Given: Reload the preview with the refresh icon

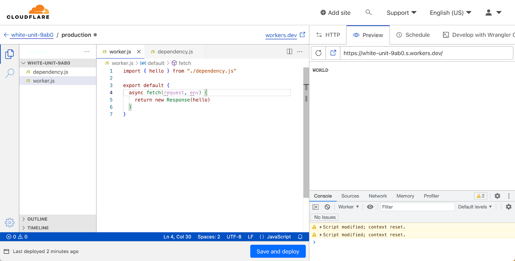Looking at the screenshot, I should [318, 53].
